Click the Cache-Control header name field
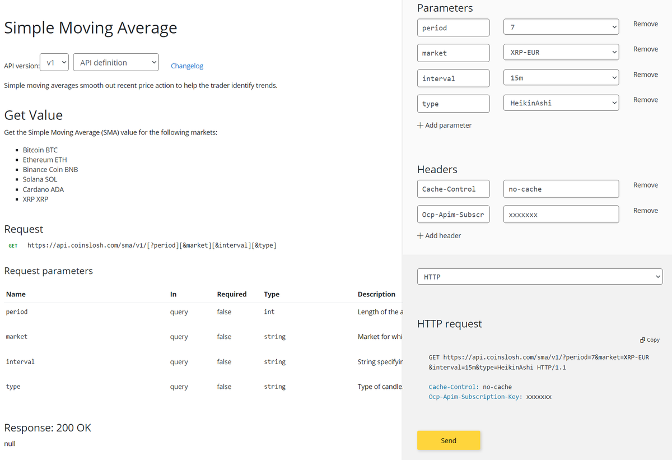This screenshot has width=672, height=460. point(453,189)
